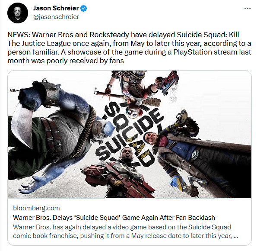257x251 pixels.
Task: Click King Shark's large cleaver blade
Action: 22,125
